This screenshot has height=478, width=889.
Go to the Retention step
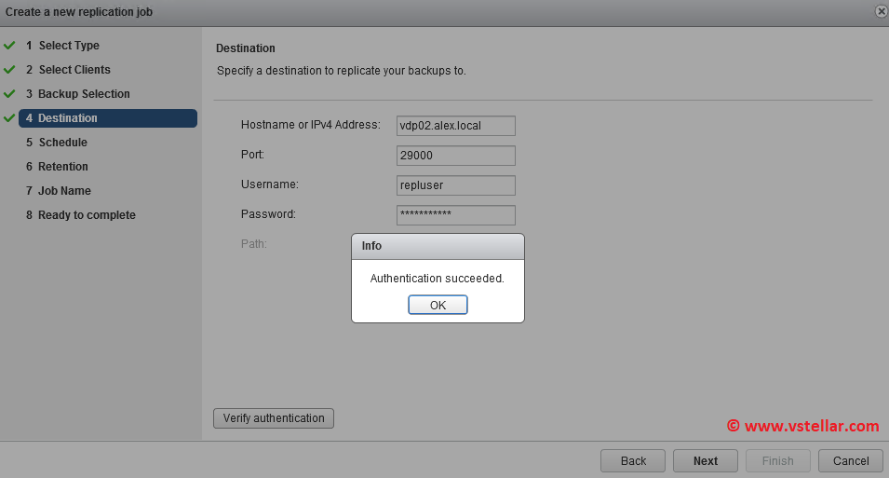62,167
